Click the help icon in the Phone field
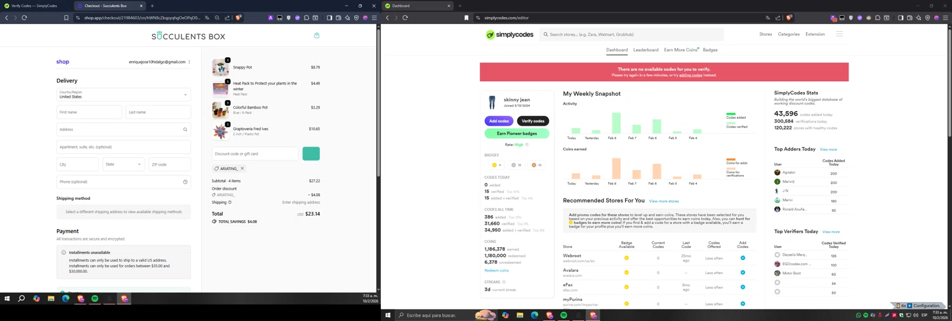Viewport: 952px width, 321px height. tap(185, 182)
